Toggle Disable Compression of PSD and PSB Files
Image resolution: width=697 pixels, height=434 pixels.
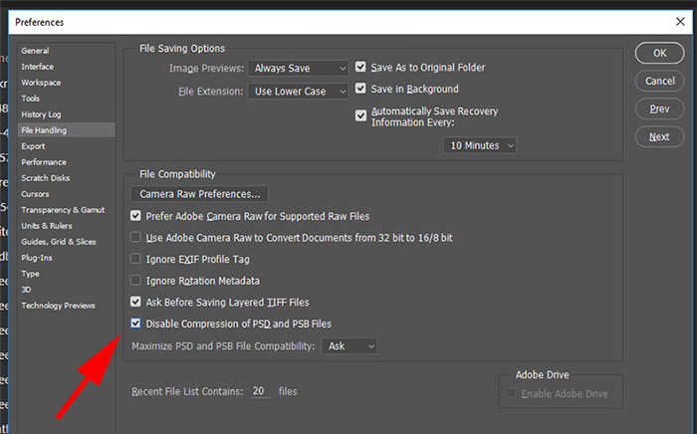tap(135, 323)
